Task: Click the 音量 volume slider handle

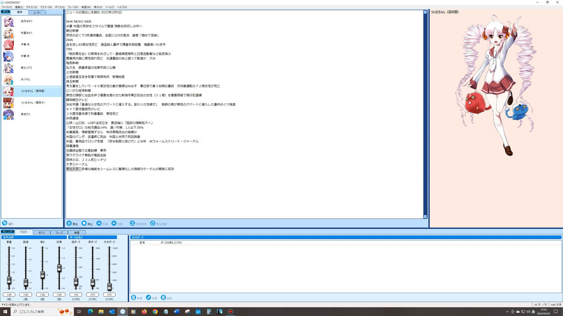Action: (9, 280)
